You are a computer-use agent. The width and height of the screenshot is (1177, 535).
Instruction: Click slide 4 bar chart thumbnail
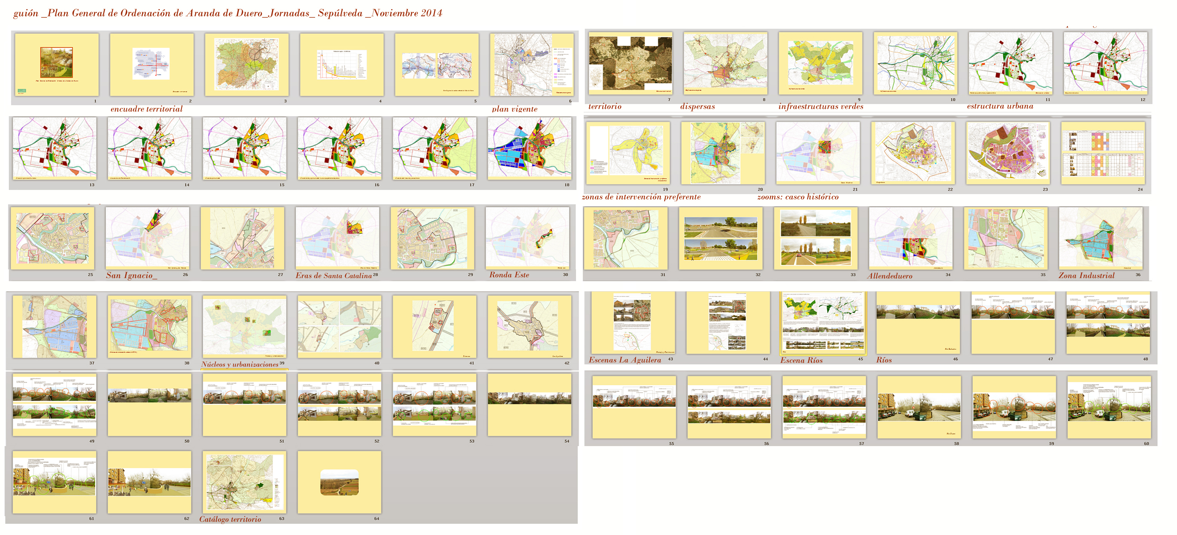tap(342, 64)
